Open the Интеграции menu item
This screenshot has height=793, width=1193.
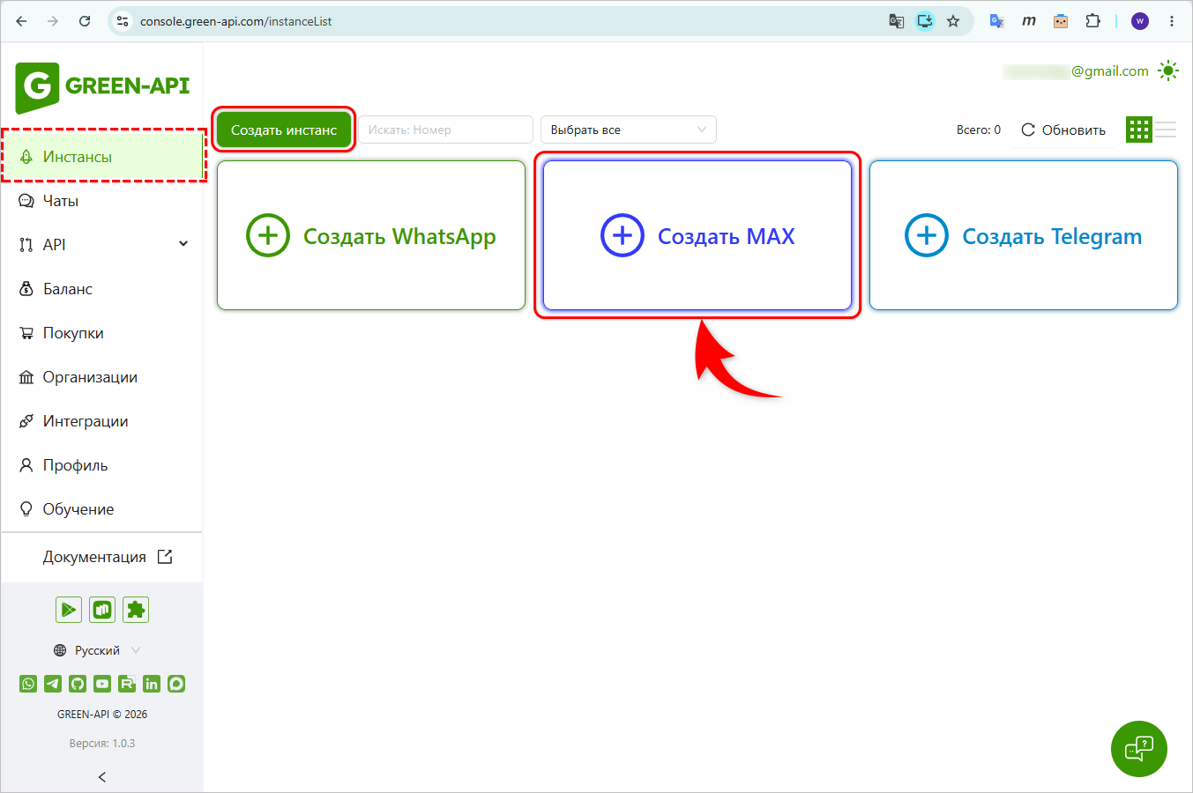(x=103, y=421)
